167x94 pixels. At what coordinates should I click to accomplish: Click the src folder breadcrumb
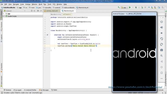point(25,8)
